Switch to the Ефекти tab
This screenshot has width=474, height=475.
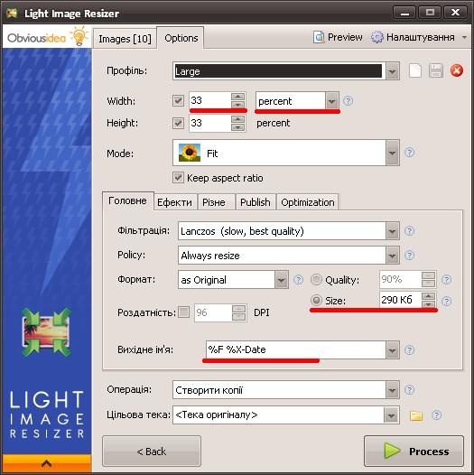pyautogui.click(x=174, y=202)
